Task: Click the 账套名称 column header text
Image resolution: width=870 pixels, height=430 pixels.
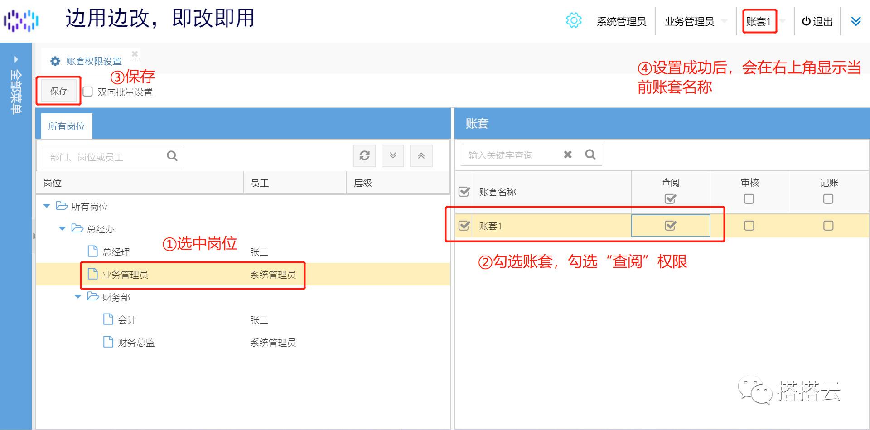Action: coord(498,192)
